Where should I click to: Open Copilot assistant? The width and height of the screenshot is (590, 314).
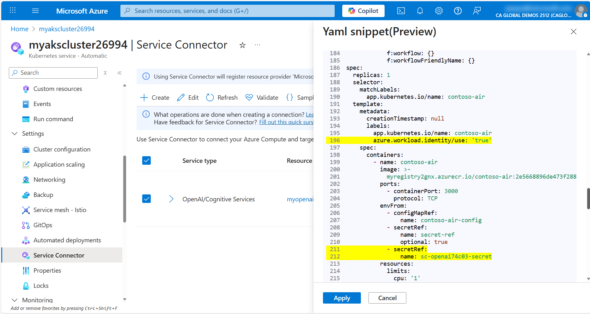tap(363, 10)
